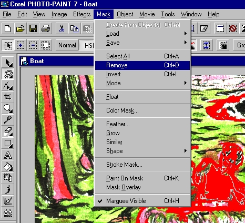245x223 pixels.
Task: Click the scissors Cut icon
Action: (62, 28)
